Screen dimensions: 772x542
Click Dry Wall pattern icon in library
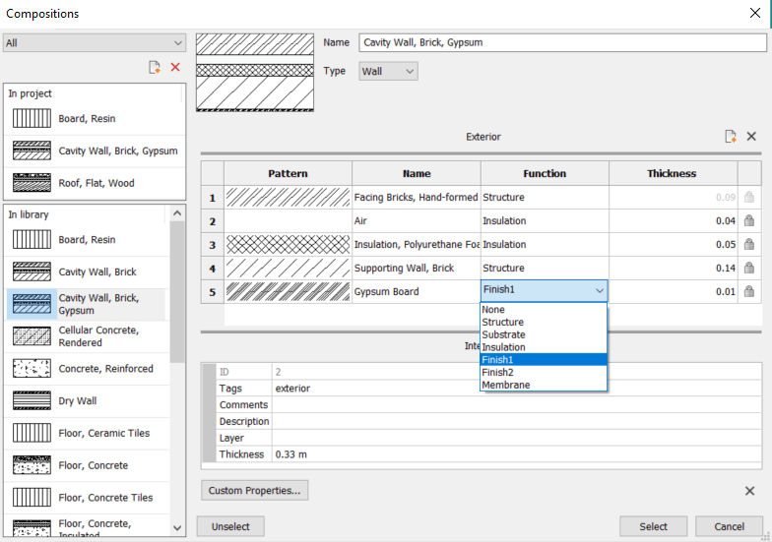tap(32, 401)
